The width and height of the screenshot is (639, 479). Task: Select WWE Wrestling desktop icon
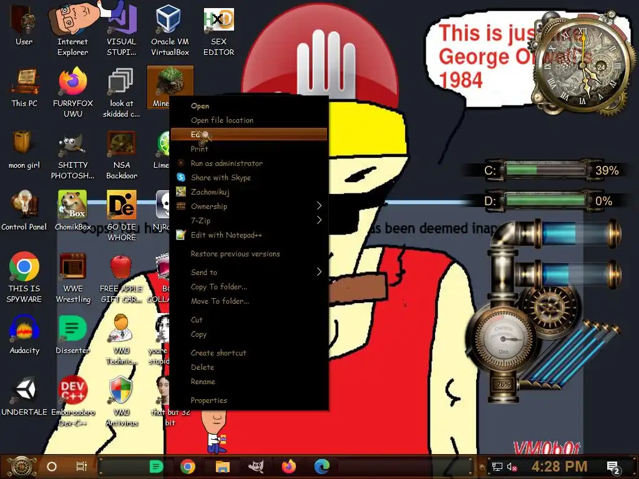click(x=72, y=277)
